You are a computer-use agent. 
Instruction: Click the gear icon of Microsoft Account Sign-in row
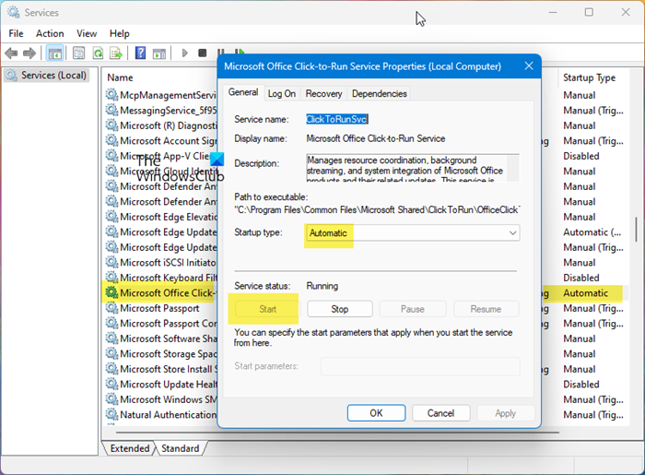point(111,141)
